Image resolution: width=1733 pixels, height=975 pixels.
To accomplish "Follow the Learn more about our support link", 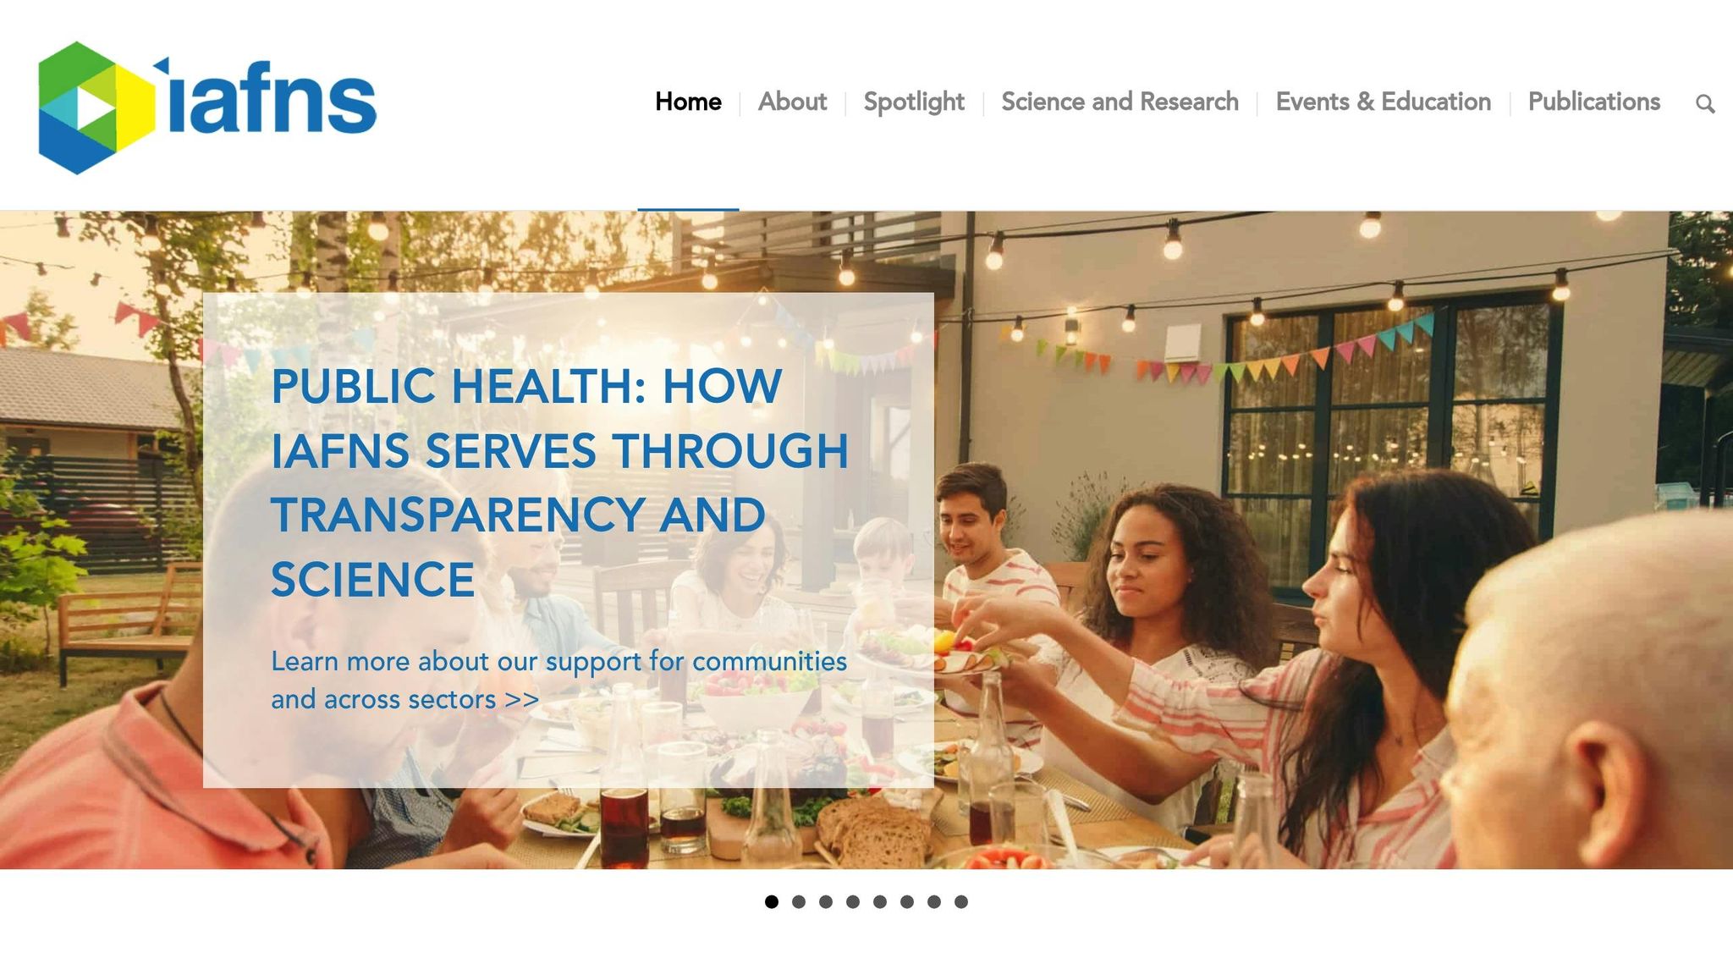I will [x=558, y=680].
